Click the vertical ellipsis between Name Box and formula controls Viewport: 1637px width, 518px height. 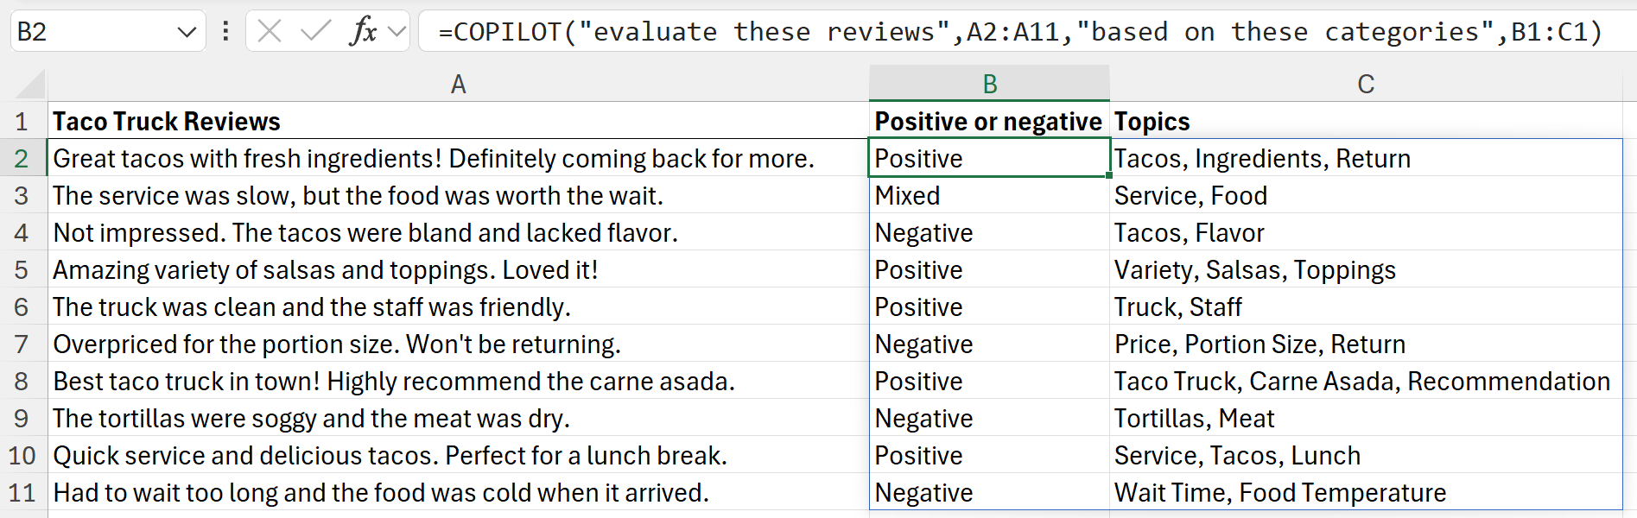pyautogui.click(x=225, y=31)
